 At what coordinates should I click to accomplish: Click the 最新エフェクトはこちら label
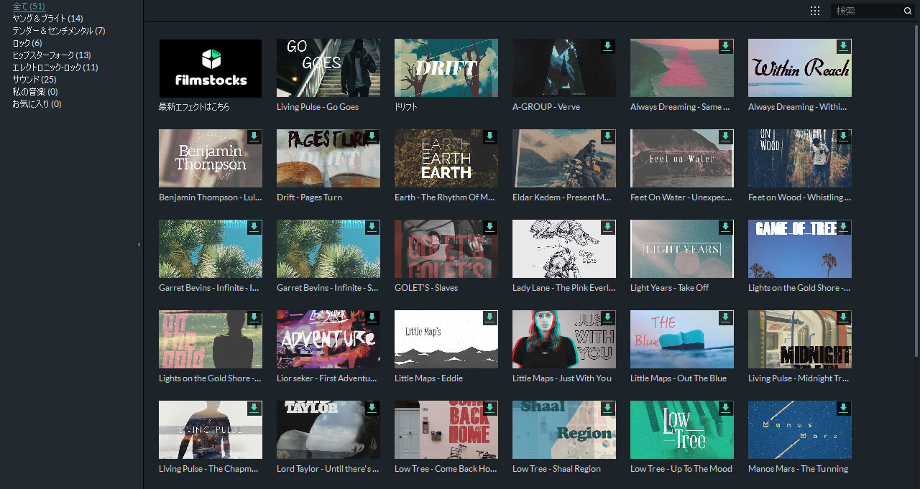[195, 107]
